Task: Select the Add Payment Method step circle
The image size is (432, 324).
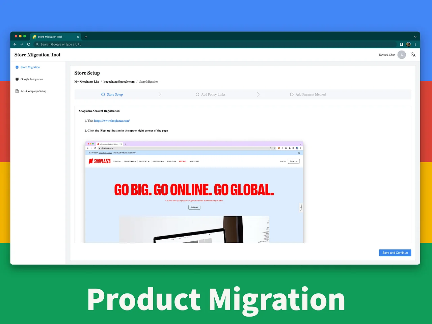Action: pyautogui.click(x=292, y=94)
